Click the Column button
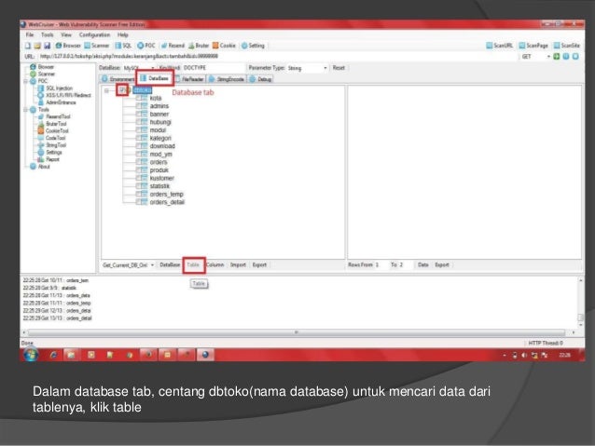Screen dimensions: 595x446 click(x=215, y=264)
